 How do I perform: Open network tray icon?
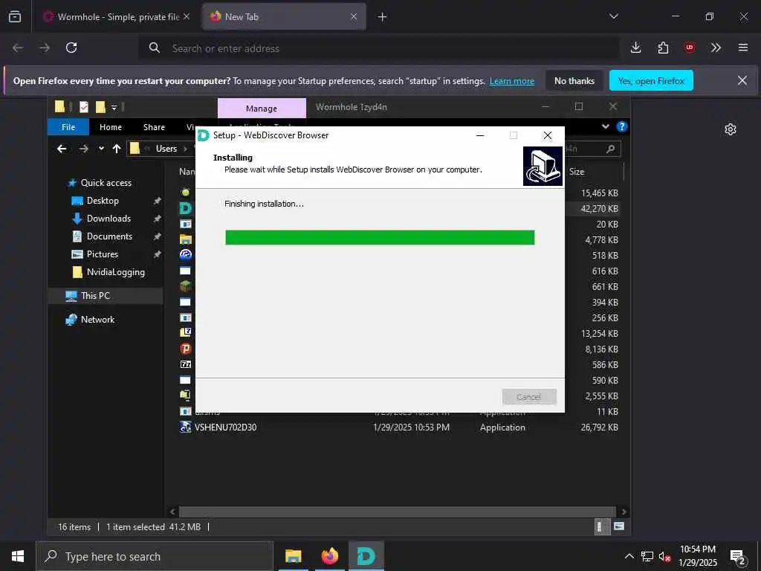[647, 556]
